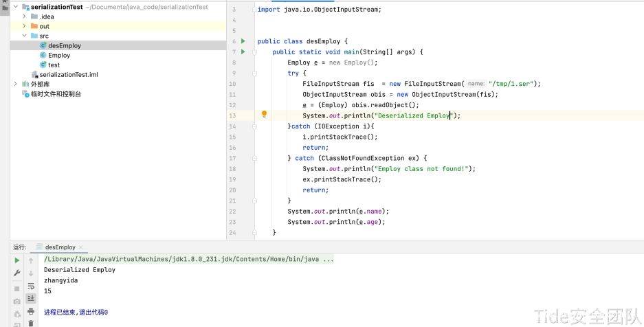644x327 pixels.
Task: Click the print icon in Run console
Action: coord(31,311)
